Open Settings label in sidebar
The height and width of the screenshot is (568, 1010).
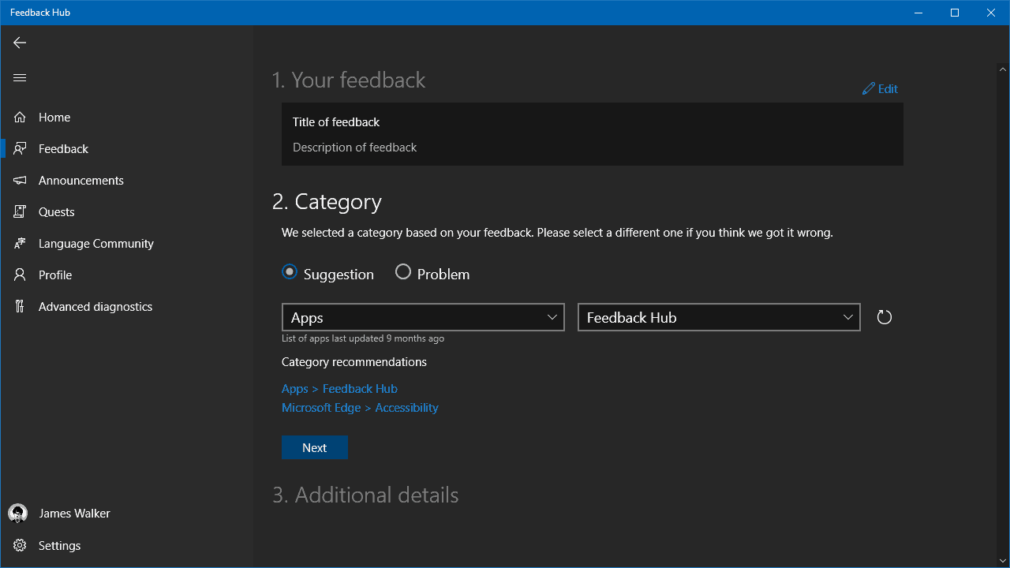point(60,545)
